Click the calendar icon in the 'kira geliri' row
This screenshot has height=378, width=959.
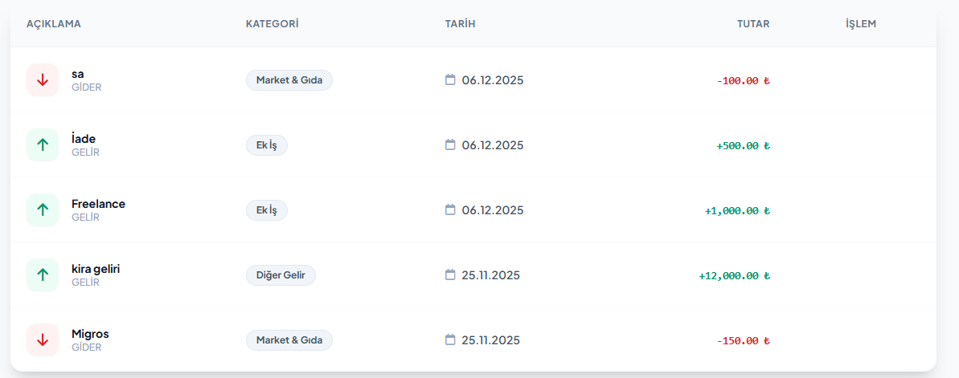point(450,274)
